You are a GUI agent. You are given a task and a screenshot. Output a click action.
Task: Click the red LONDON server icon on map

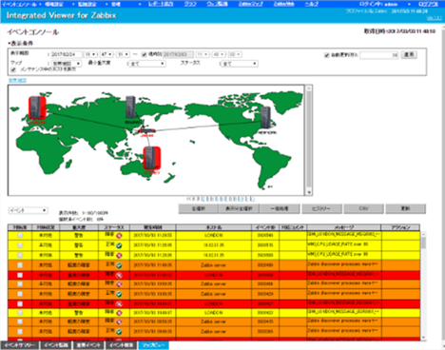point(37,107)
